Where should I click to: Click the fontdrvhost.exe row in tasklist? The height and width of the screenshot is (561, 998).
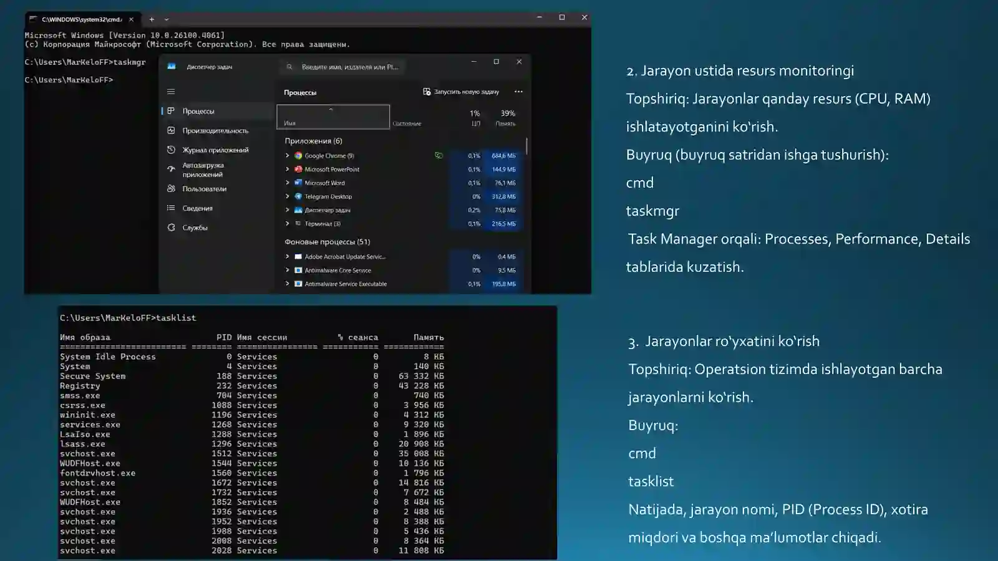pos(252,473)
